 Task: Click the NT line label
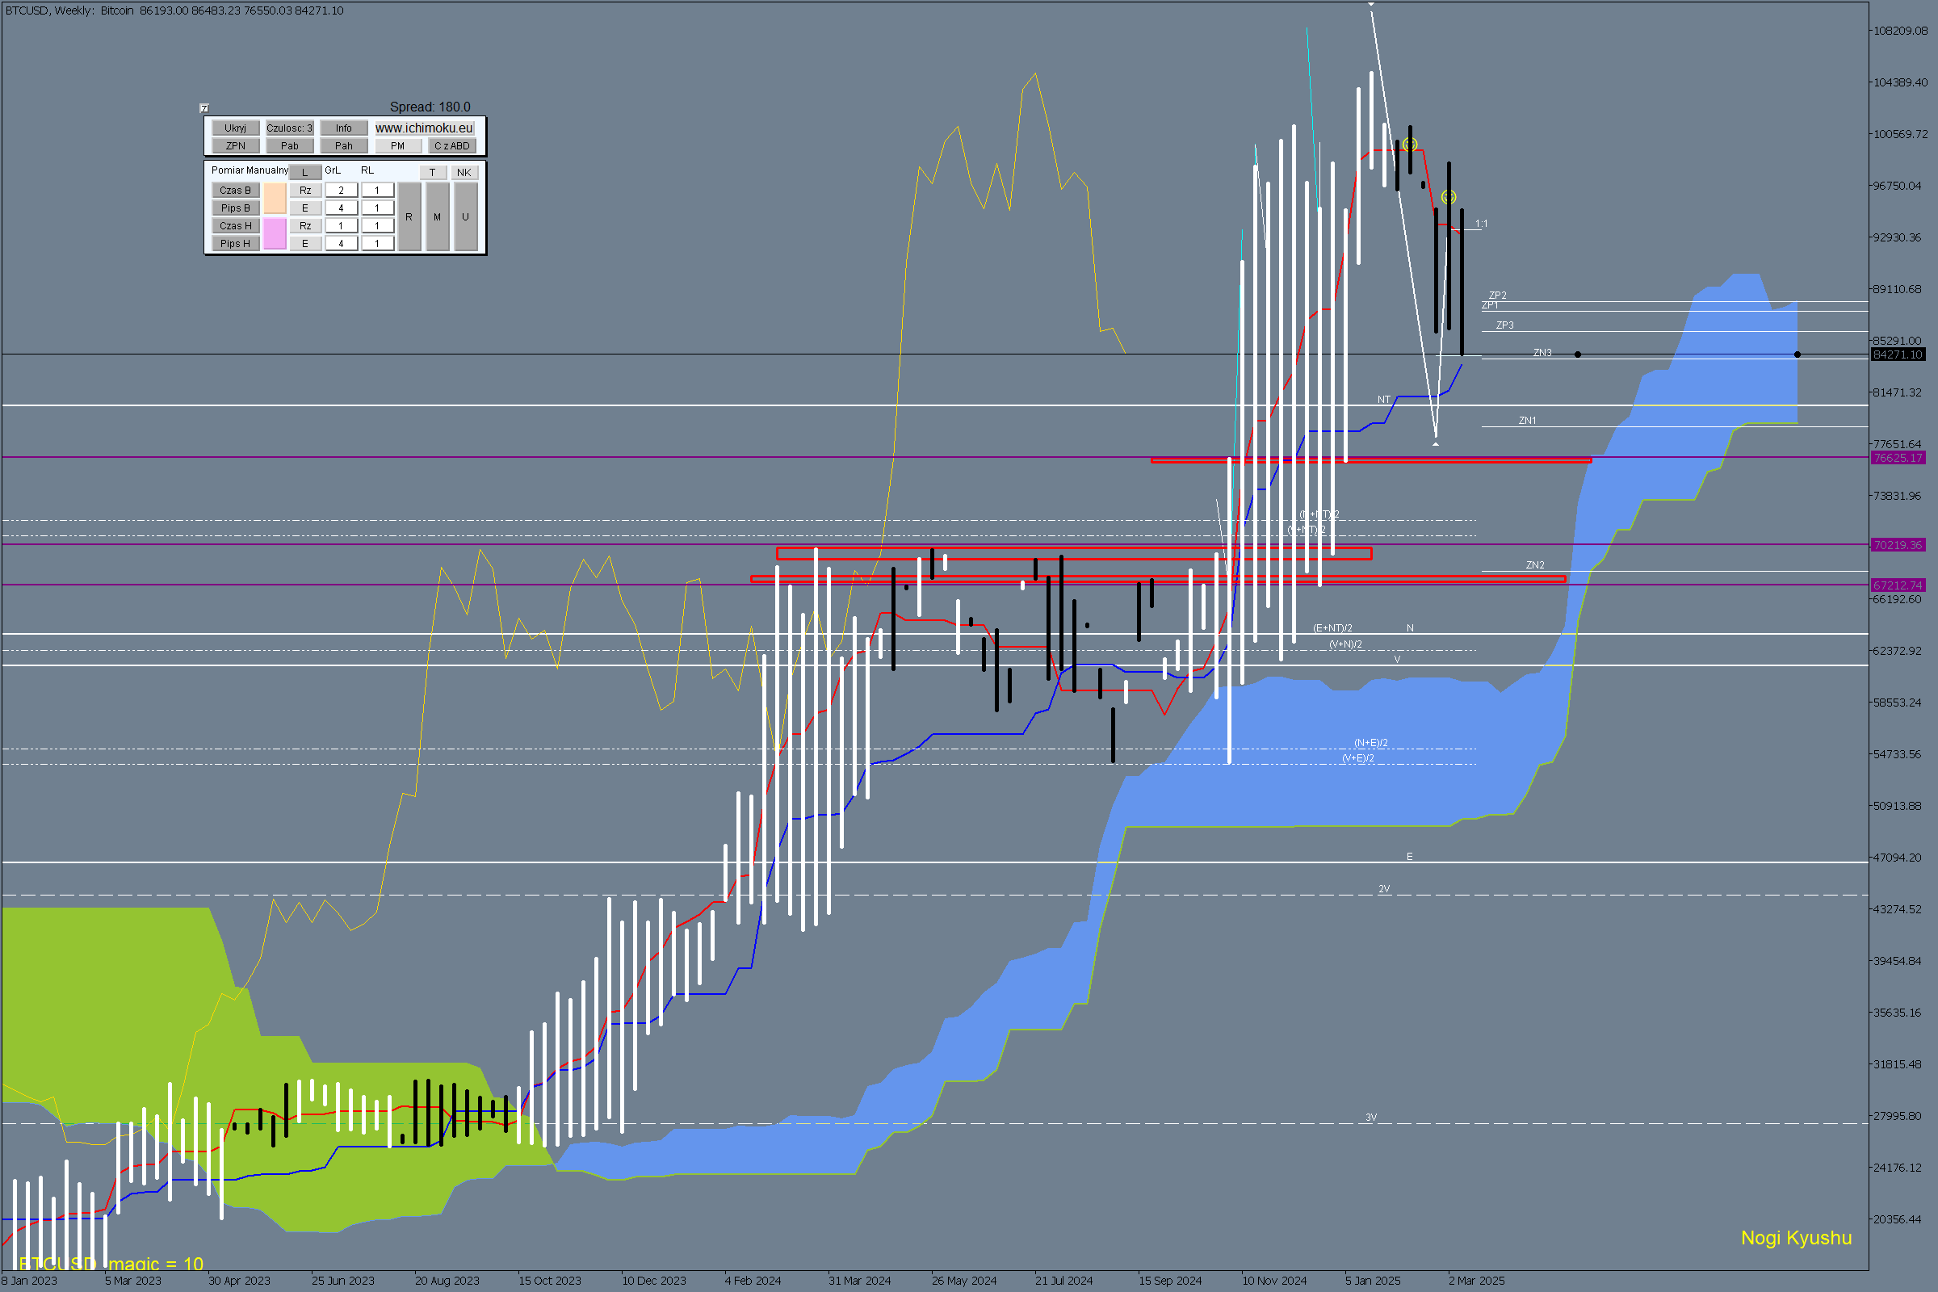(x=1384, y=400)
